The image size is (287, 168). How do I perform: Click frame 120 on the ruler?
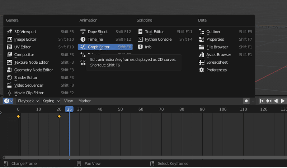[x=264, y=109]
